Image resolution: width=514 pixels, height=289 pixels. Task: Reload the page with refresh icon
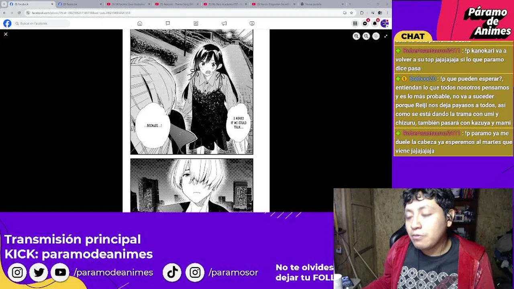pos(19,13)
